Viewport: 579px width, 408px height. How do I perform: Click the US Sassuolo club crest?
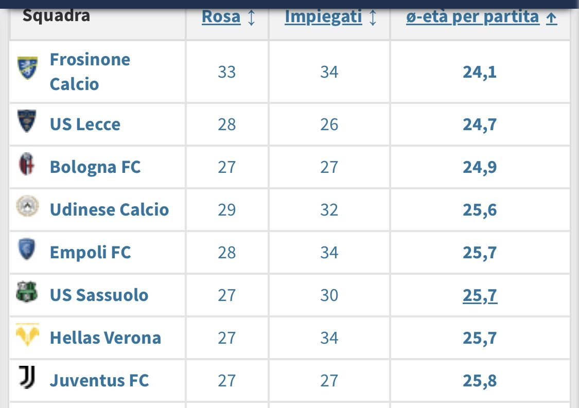[x=27, y=292]
